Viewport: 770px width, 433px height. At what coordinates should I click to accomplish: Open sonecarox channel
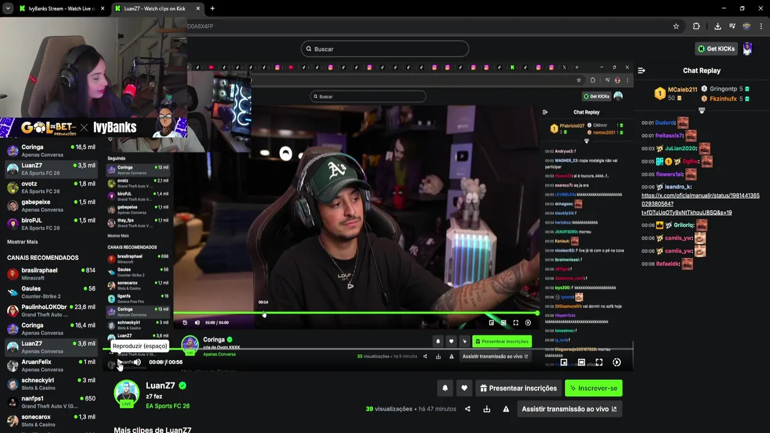pos(51,420)
